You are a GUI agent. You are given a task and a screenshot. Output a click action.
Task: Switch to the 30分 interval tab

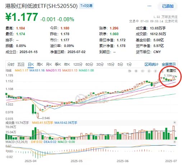(x=100, y=65)
